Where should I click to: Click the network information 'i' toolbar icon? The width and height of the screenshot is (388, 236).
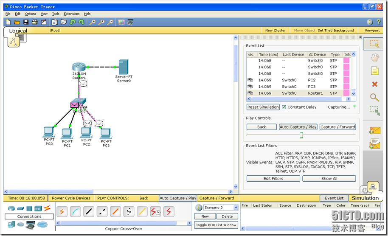tap(369, 22)
